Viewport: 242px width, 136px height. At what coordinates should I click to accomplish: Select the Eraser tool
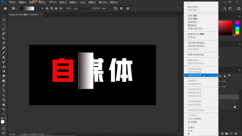coord(4,67)
